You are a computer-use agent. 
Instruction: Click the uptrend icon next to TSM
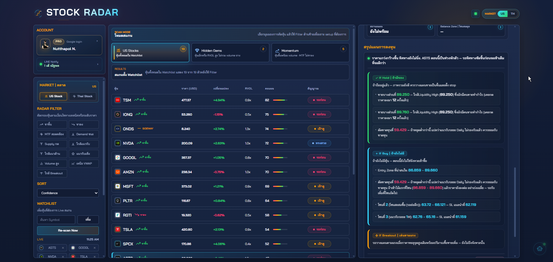tap(136, 100)
